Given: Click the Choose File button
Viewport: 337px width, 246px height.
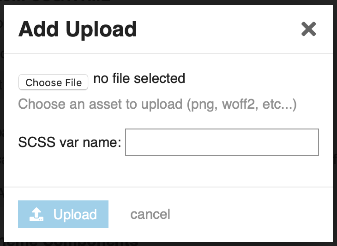Looking at the screenshot, I should [x=53, y=82].
